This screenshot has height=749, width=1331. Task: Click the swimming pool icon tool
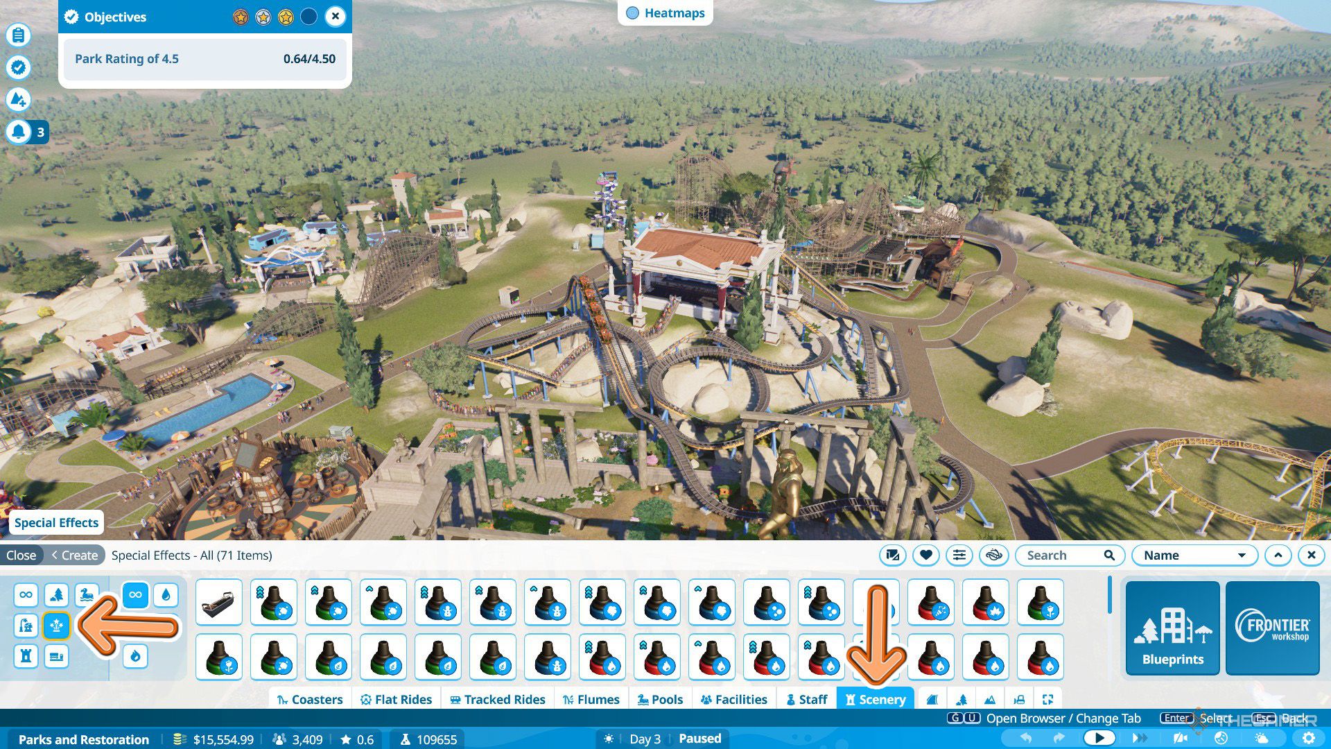[86, 594]
